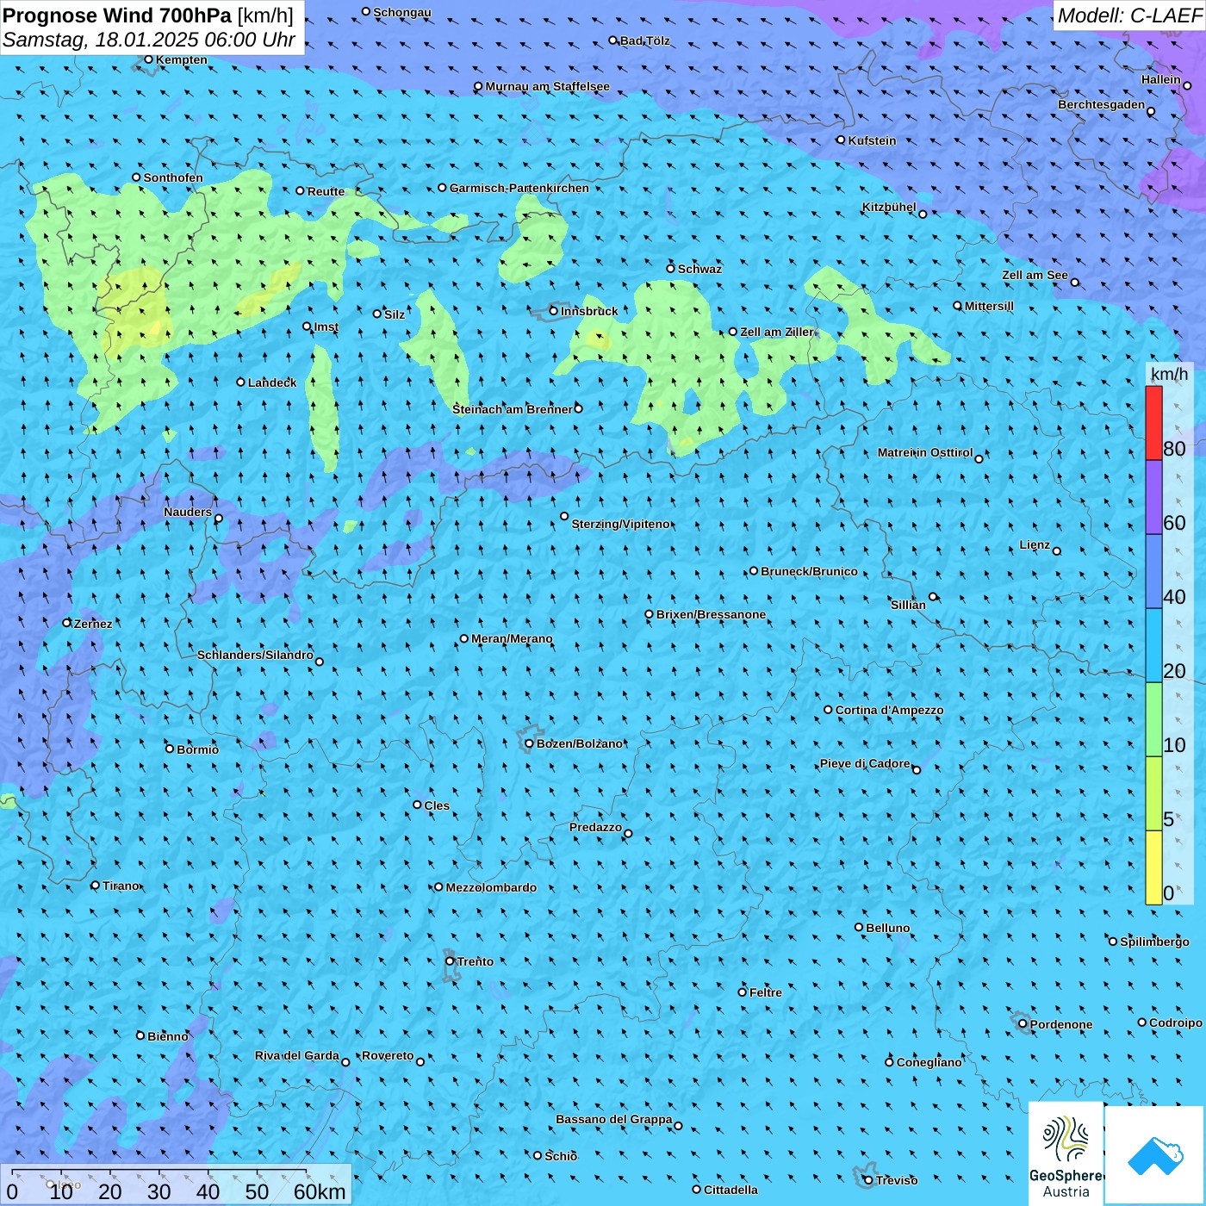1206x1206 pixels.
Task: Click the Berchtesgaden city label
Action: 1101,105
